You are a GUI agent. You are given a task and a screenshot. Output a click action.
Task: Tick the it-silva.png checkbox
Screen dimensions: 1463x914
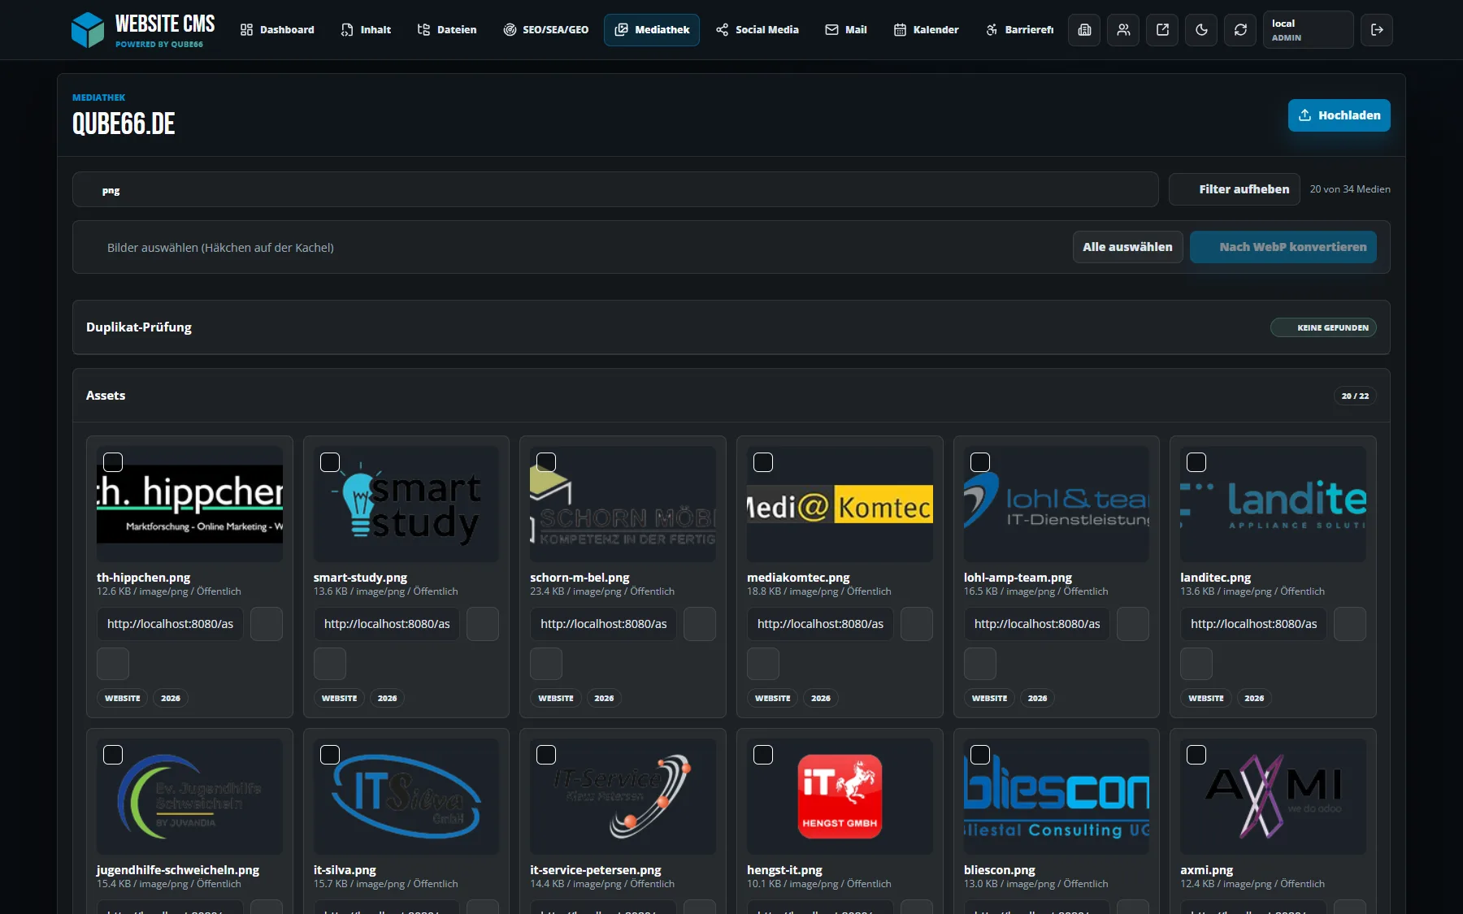[x=330, y=755]
